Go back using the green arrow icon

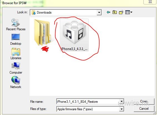(108, 12)
